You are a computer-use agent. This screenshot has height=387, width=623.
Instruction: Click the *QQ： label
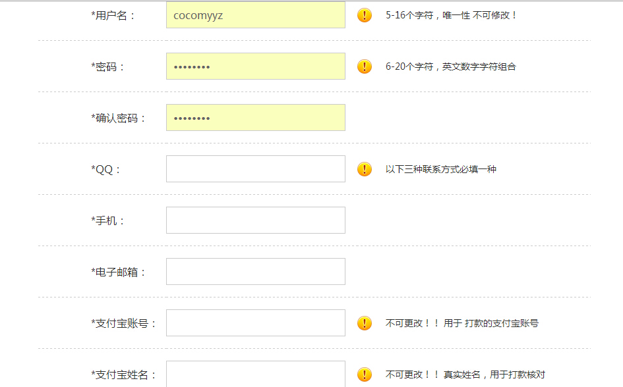click(x=105, y=169)
